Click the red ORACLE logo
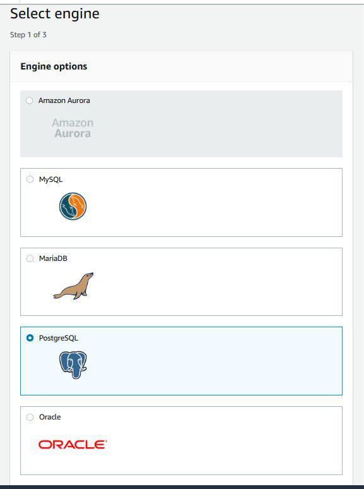Screen dimensions: 364x489 click(x=73, y=444)
